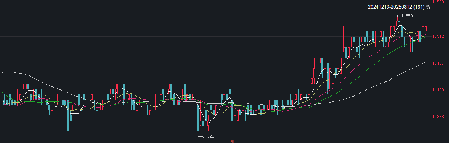The height and width of the screenshot is (143, 449).
Task: Click the 1.358 price axis label
Action: pos(438,117)
